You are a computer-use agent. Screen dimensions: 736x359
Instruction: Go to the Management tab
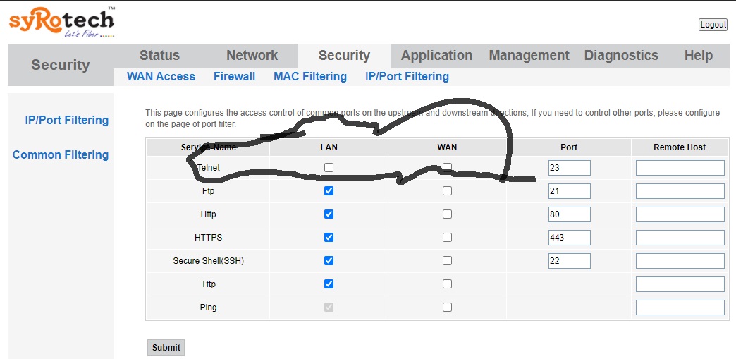529,56
